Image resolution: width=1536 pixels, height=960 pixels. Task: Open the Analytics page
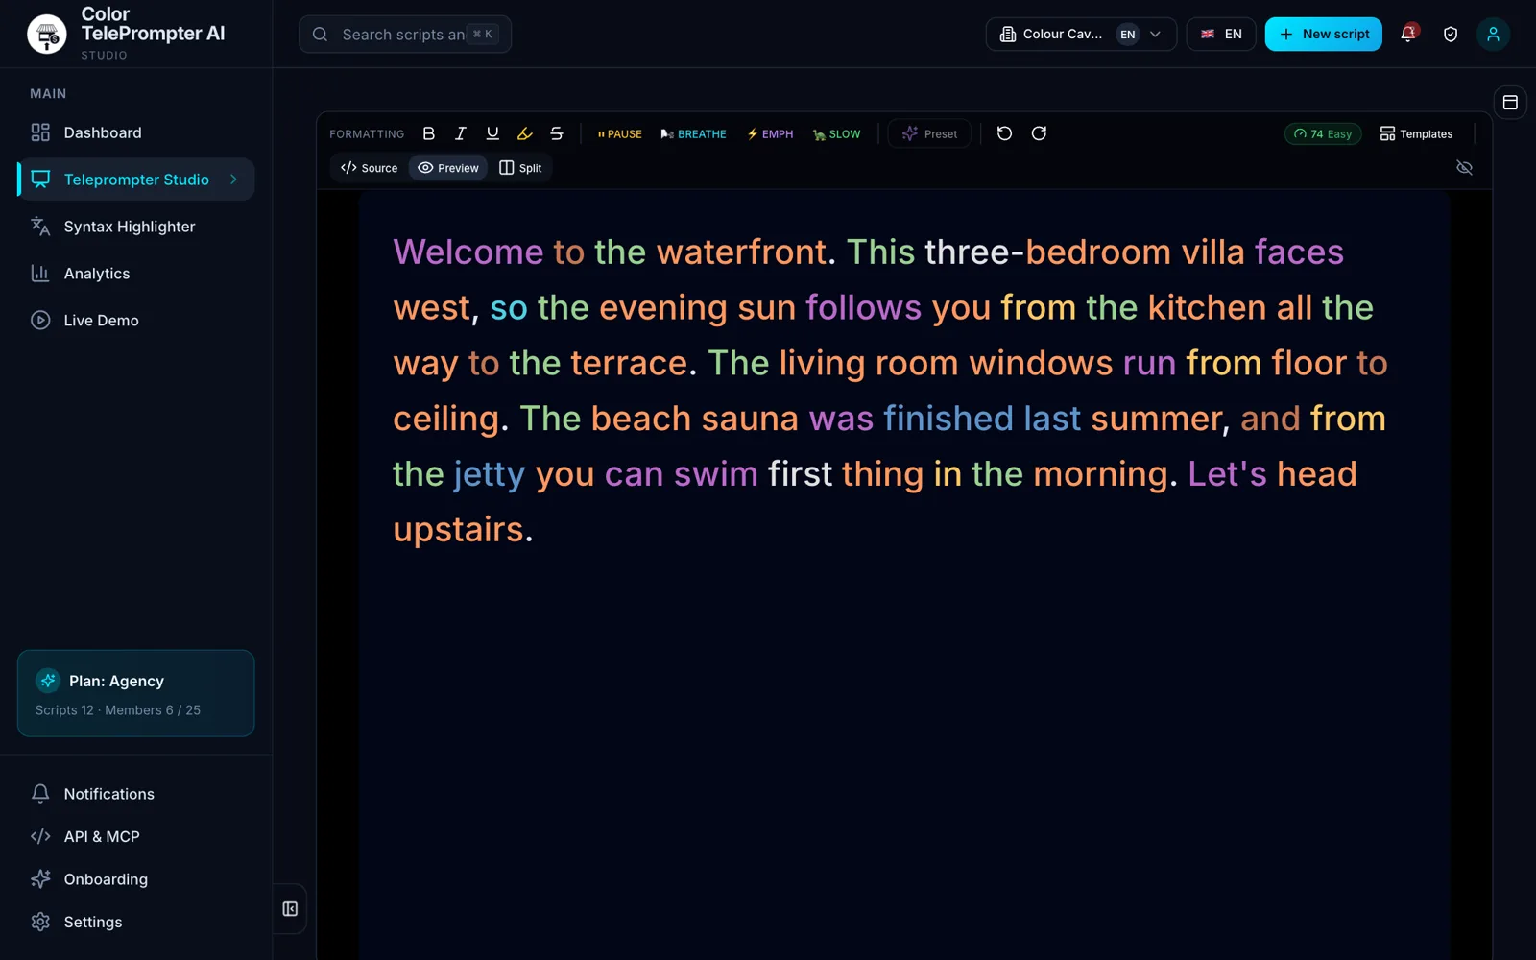point(136,274)
